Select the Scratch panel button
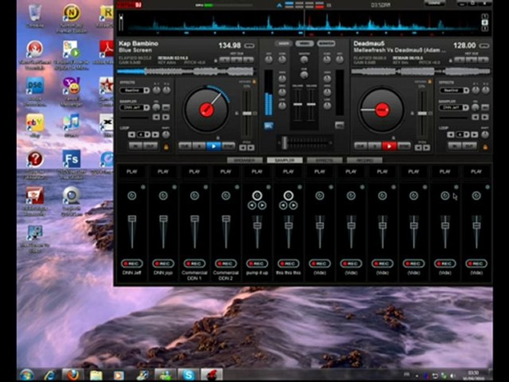This screenshot has width=509, height=382. coord(326,43)
